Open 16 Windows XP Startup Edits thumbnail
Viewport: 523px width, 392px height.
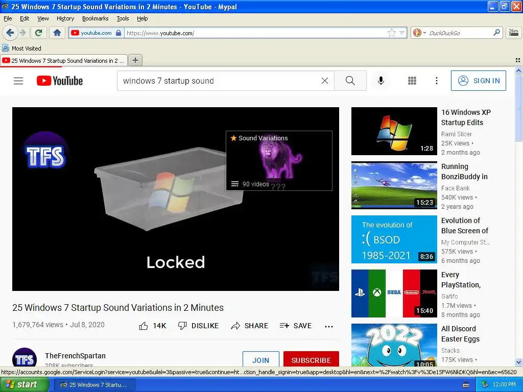(394, 131)
